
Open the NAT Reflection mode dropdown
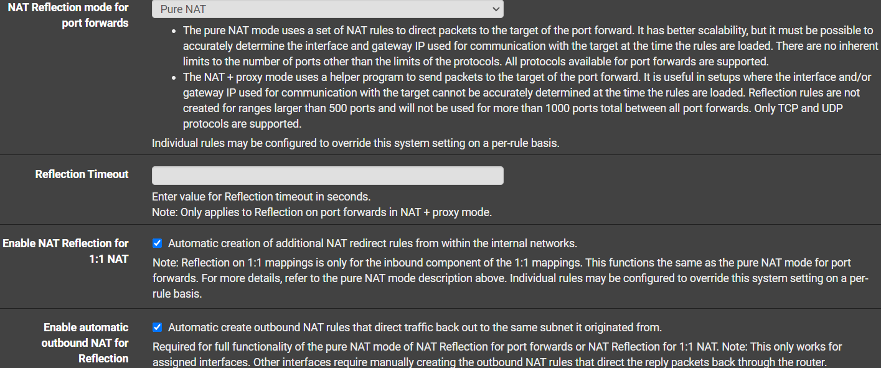click(327, 9)
